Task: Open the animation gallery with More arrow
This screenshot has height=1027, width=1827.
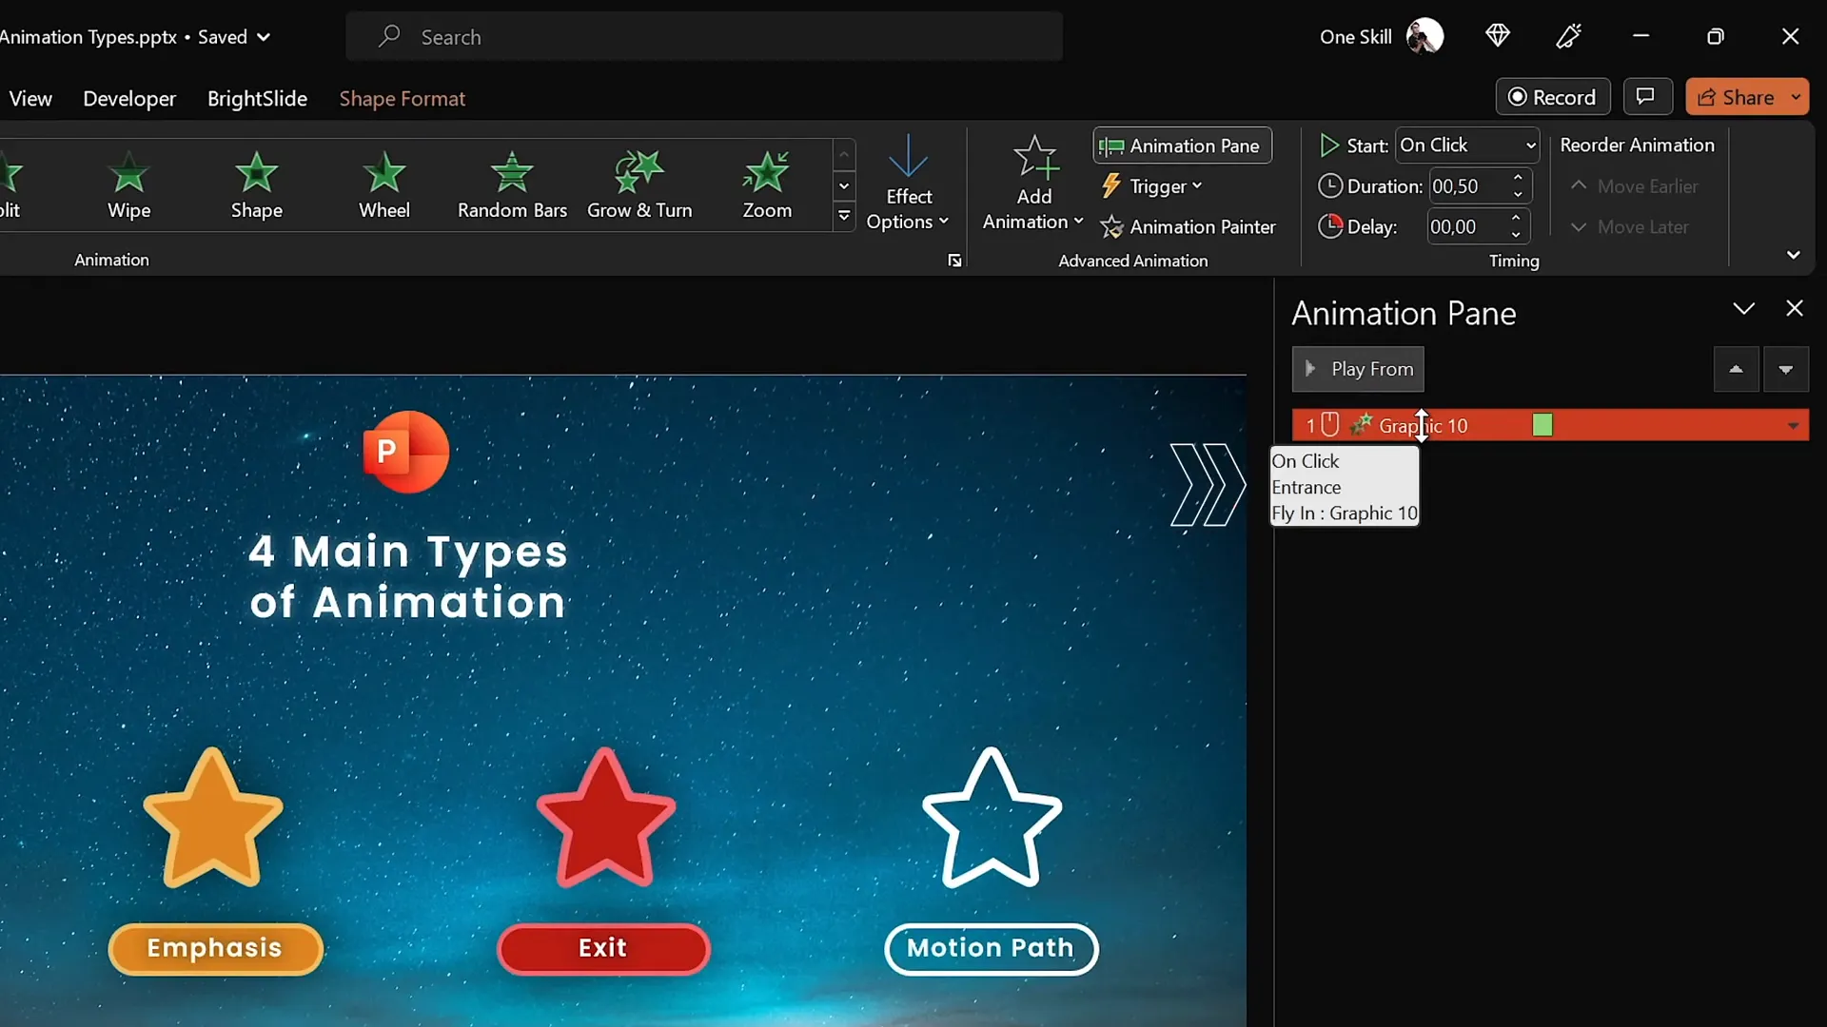Action: pos(845,217)
